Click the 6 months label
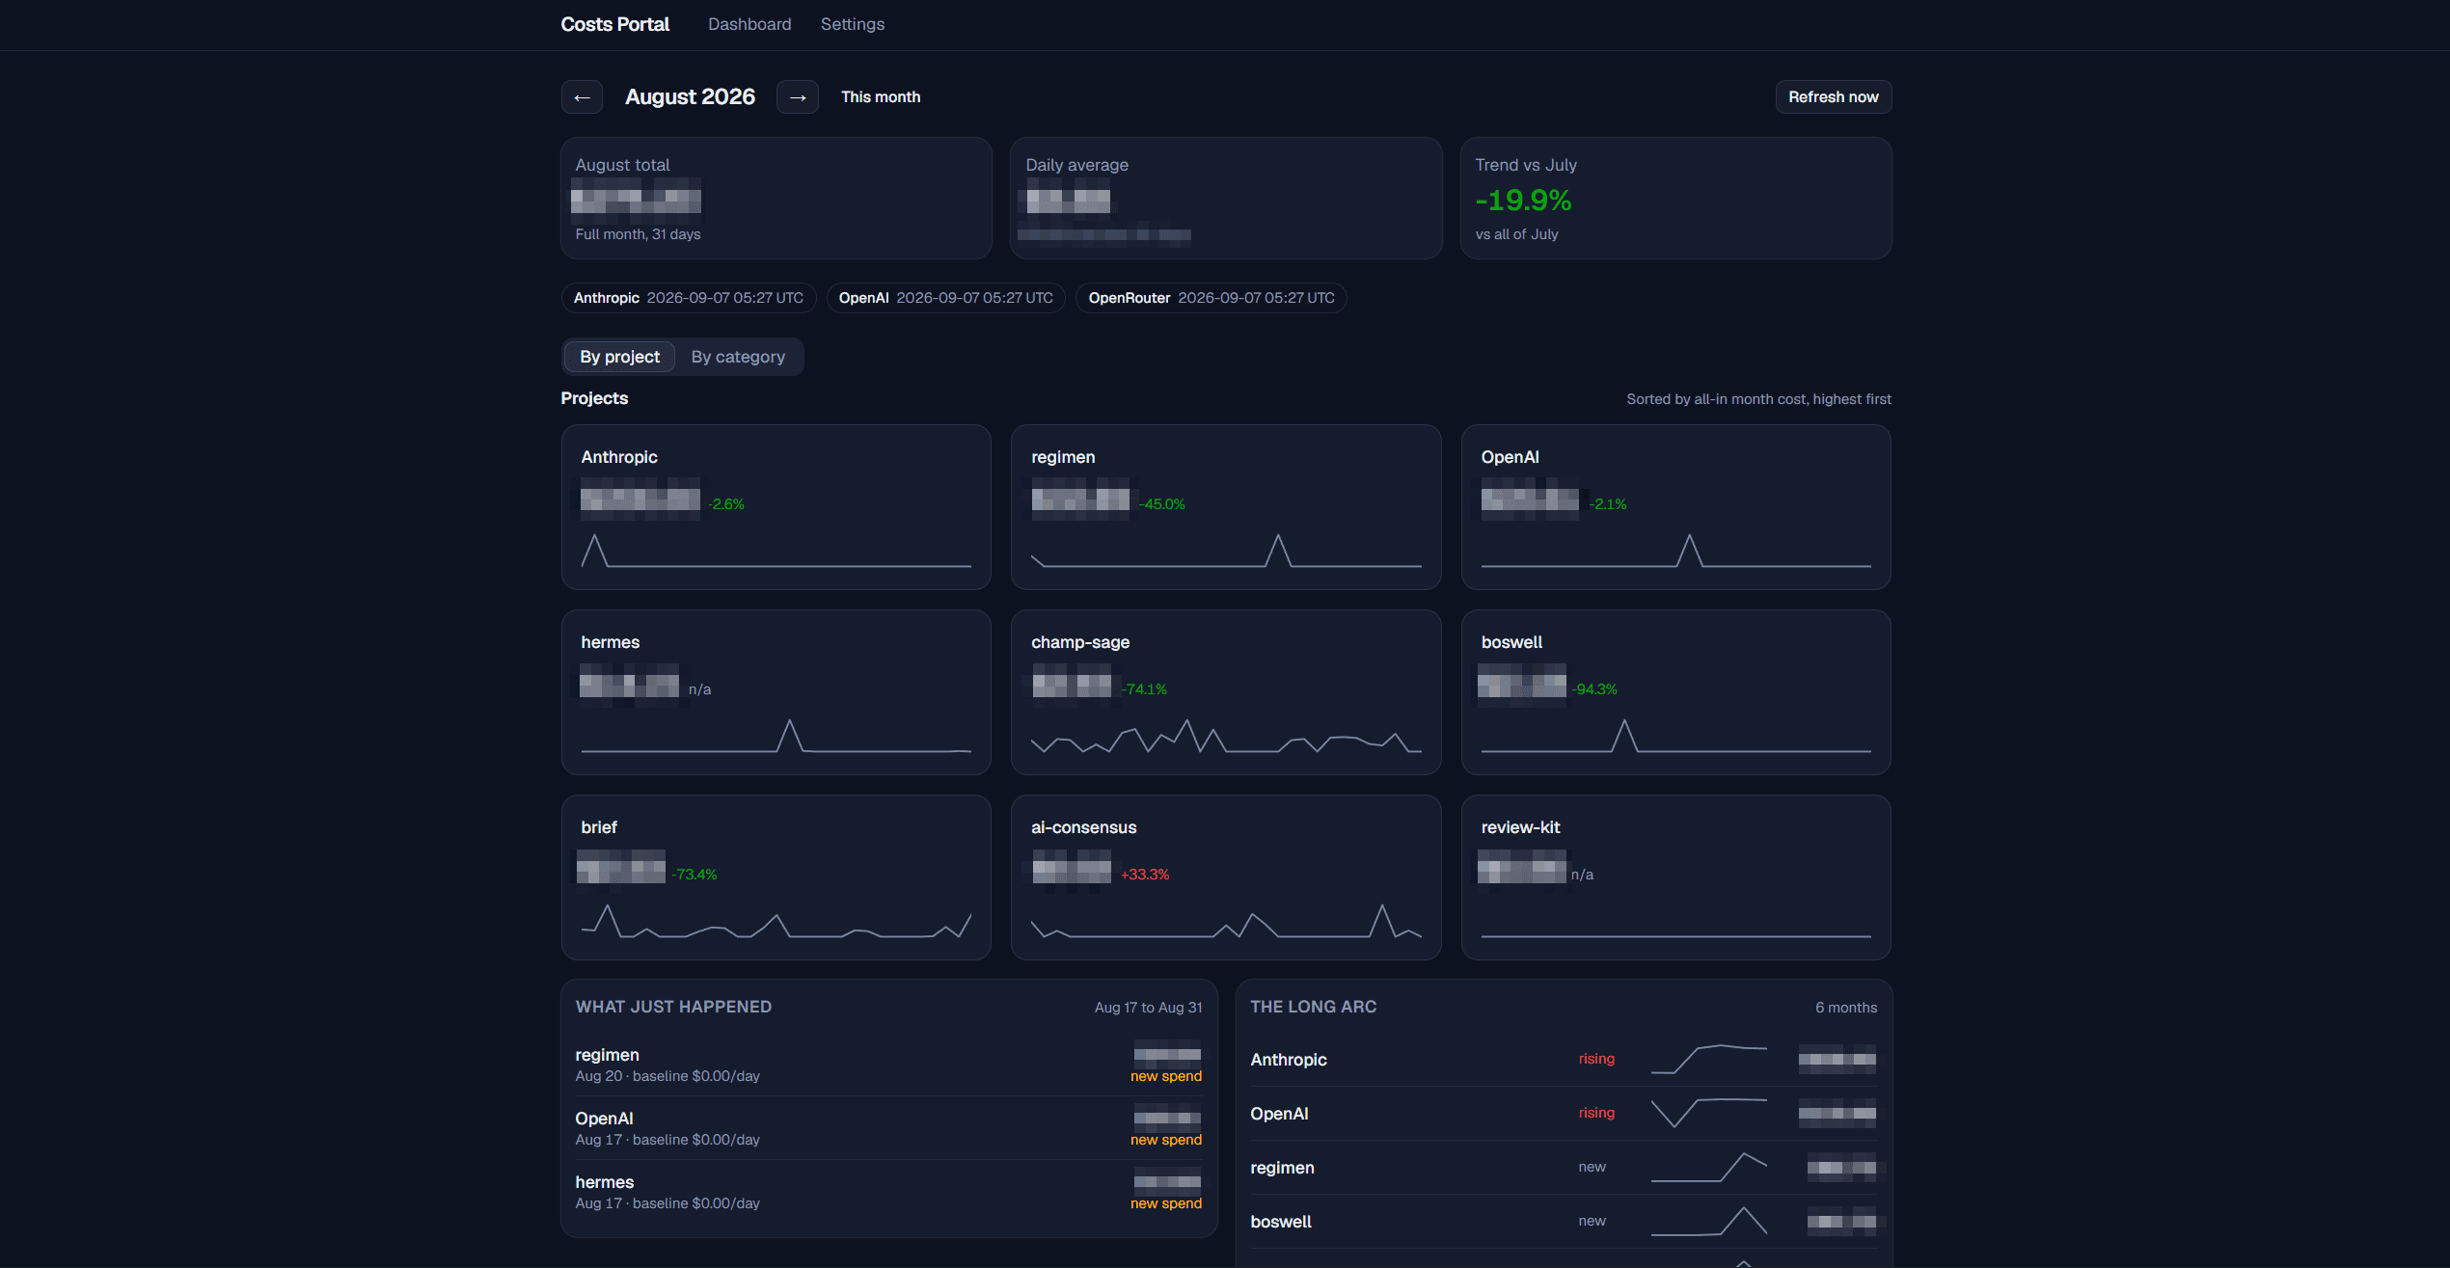Image resolution: width=2450 pixels, height=1268 pixels. point(1846,1008)
